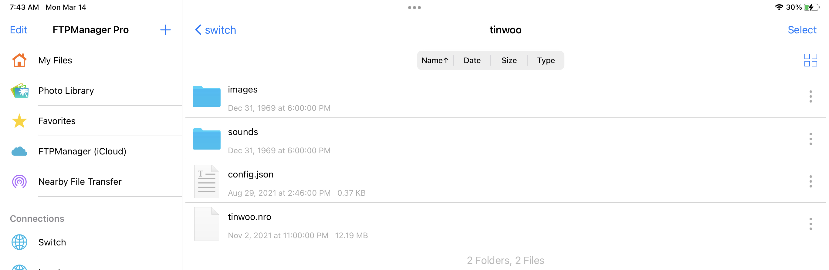Sort files by Type

point(546,60)
